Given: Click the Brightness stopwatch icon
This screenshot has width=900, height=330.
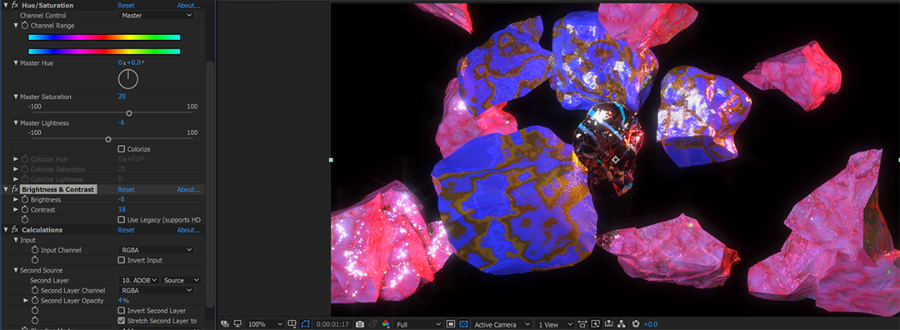Looking at the screenshot, I should pyautogui.click(x=25, y=199).
